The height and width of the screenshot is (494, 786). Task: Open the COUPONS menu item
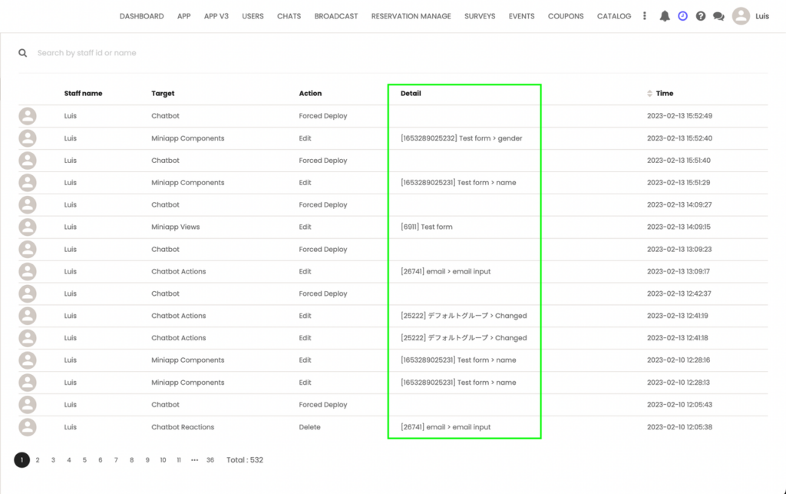566,16
